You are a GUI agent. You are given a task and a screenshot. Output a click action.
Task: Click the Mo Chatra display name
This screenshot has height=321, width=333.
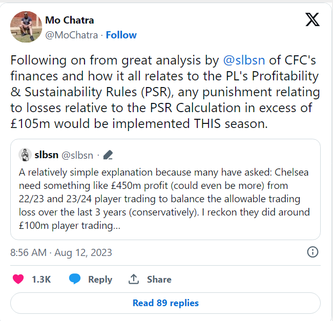pos(70,20)
